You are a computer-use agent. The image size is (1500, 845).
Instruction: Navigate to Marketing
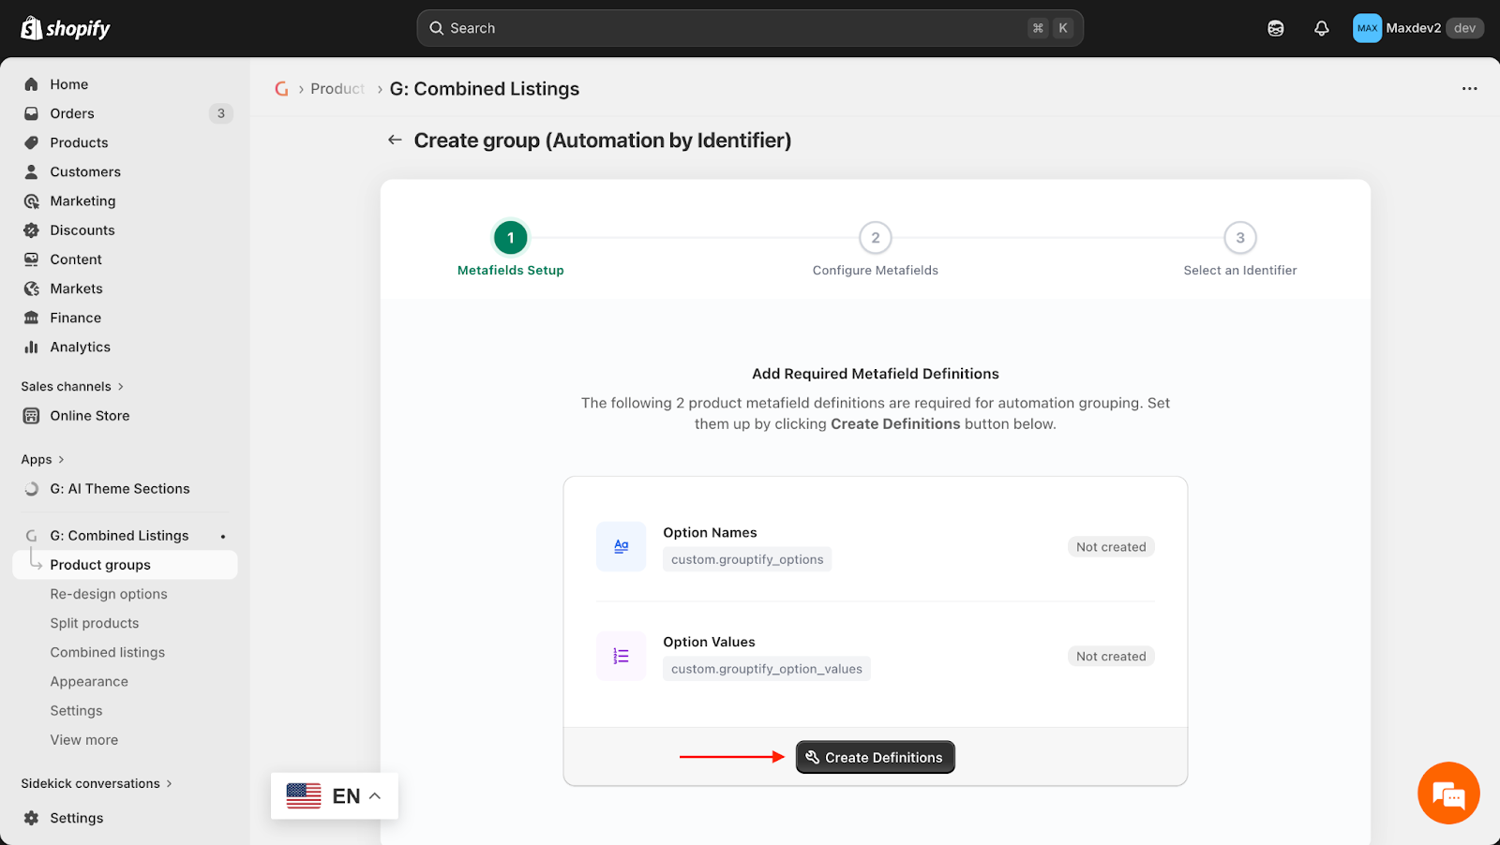(82, 200)
